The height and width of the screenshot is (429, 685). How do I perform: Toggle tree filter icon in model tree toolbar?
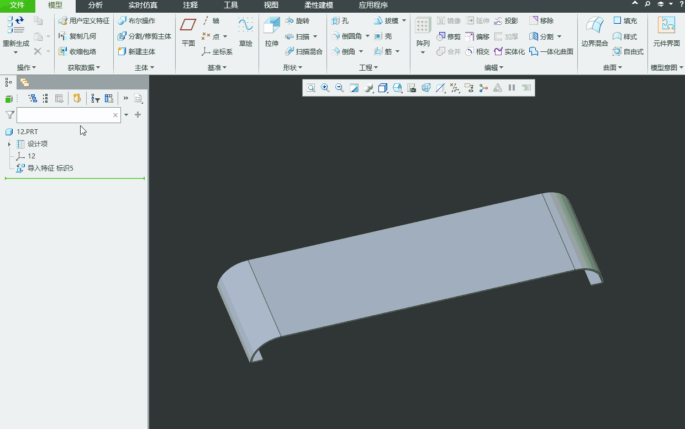tap(96, 98)
